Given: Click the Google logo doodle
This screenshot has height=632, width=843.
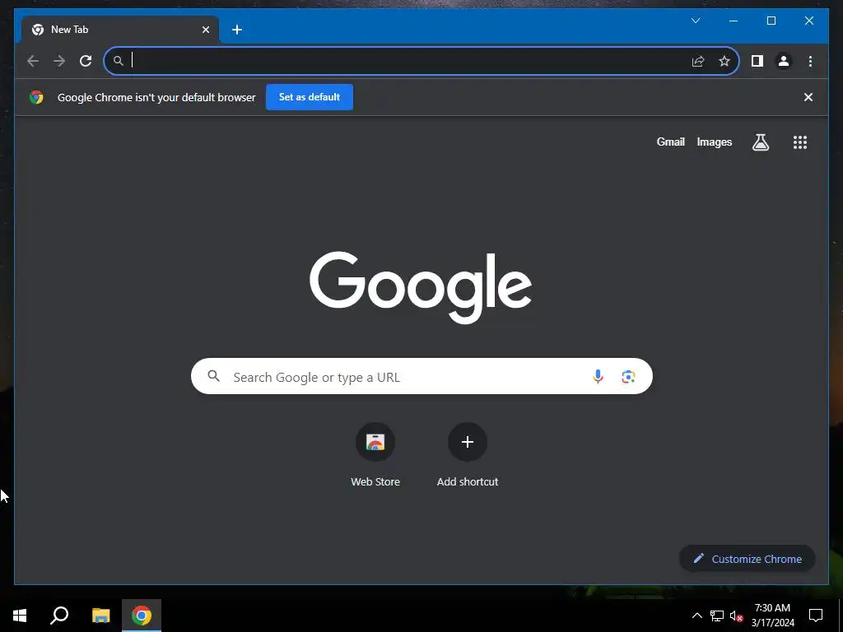Looking at the screenshot, I should pyautogui.click(x=421, y=287).
